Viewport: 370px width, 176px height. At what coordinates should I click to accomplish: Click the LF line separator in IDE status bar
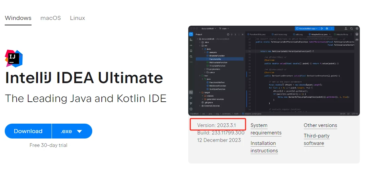click(348, 114)
